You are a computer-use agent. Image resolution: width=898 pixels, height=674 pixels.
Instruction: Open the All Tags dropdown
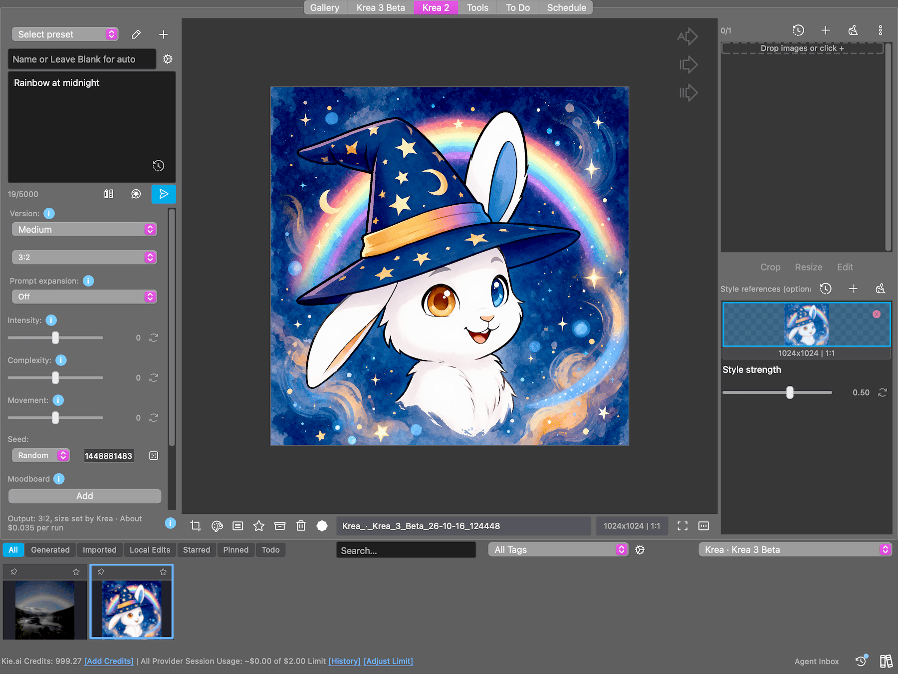pyautogui.click(x=558, y=550)
